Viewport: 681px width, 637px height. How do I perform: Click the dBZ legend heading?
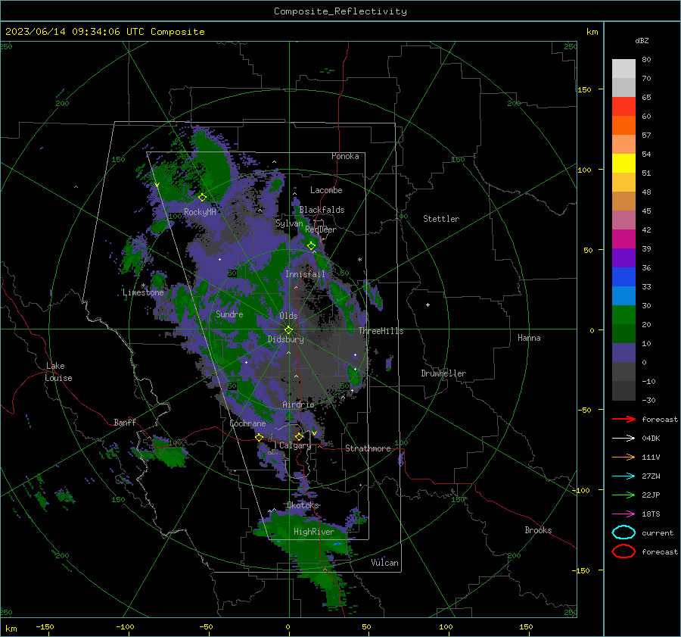coord(642,40)
